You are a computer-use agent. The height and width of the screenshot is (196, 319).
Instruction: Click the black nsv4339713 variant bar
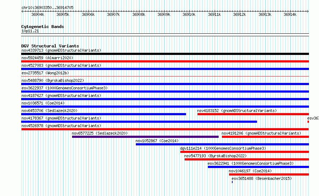tap(165, 54)
